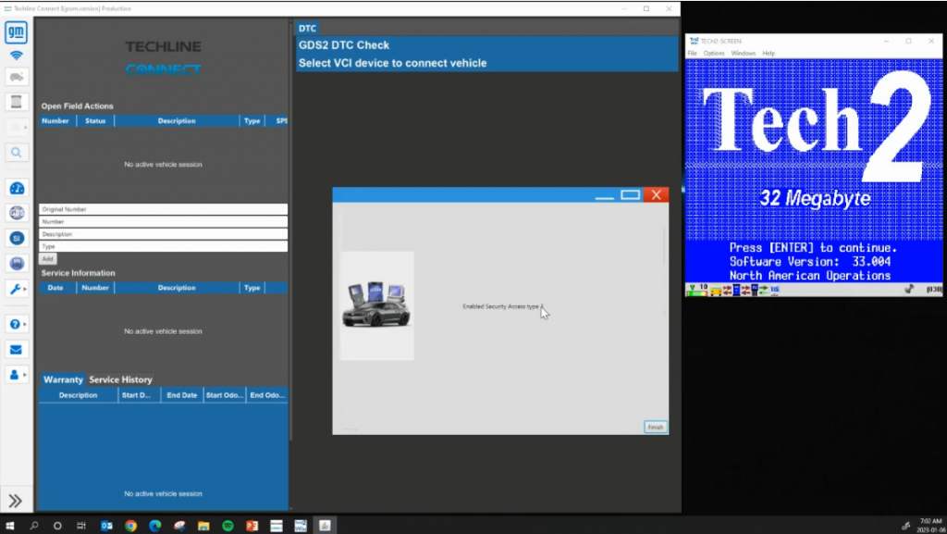Open the vehicle selection sidebar icon
This screenshot has height=534, width=947.
17,77
